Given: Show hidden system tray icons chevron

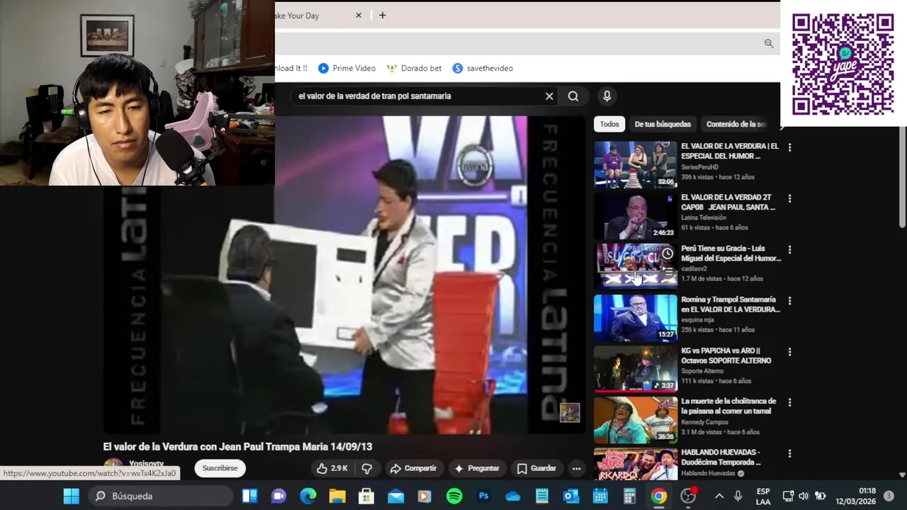Looking at the screenshot, I should click(719, 496).
